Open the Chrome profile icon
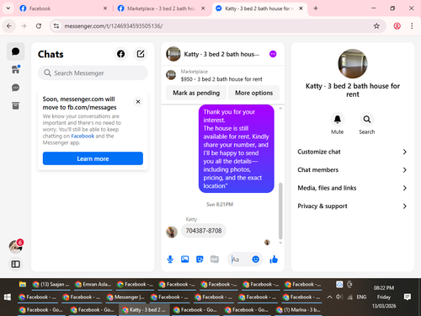 tap(397, 26)
